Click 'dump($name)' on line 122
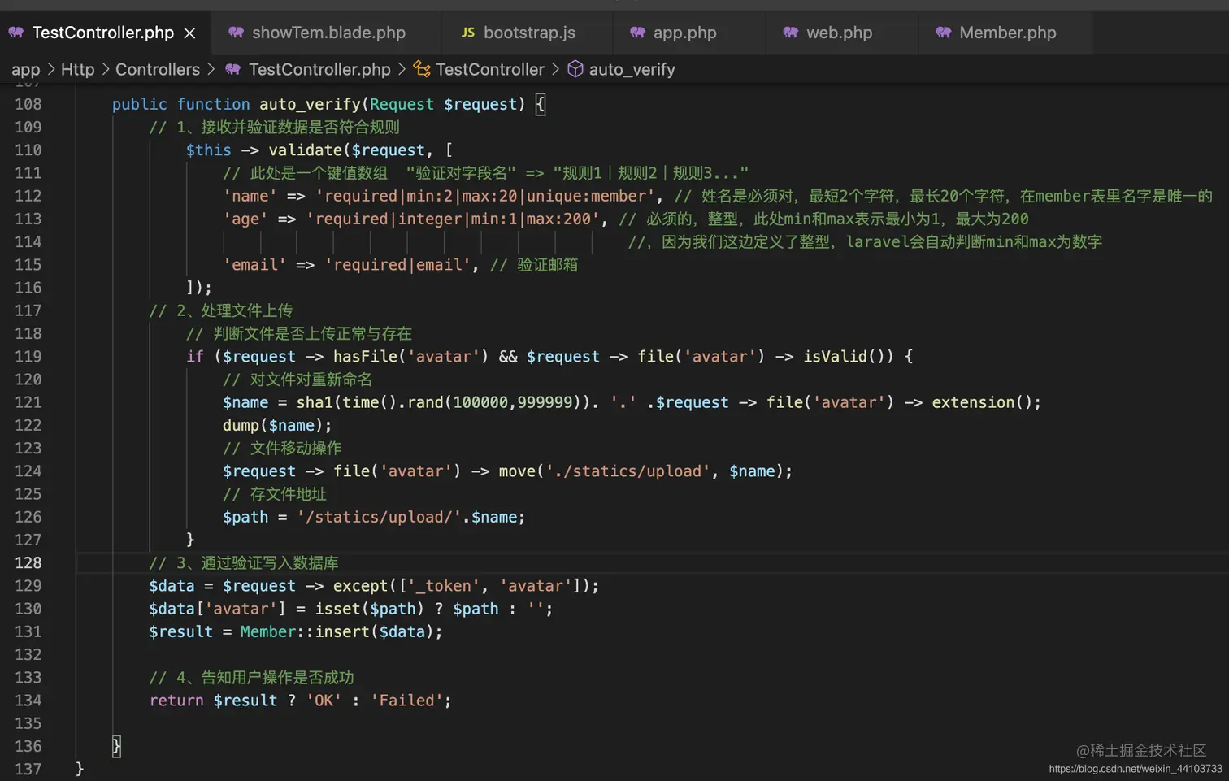Image resolution: width=1229 pixels, height=781 pixels. coord(273,425)
